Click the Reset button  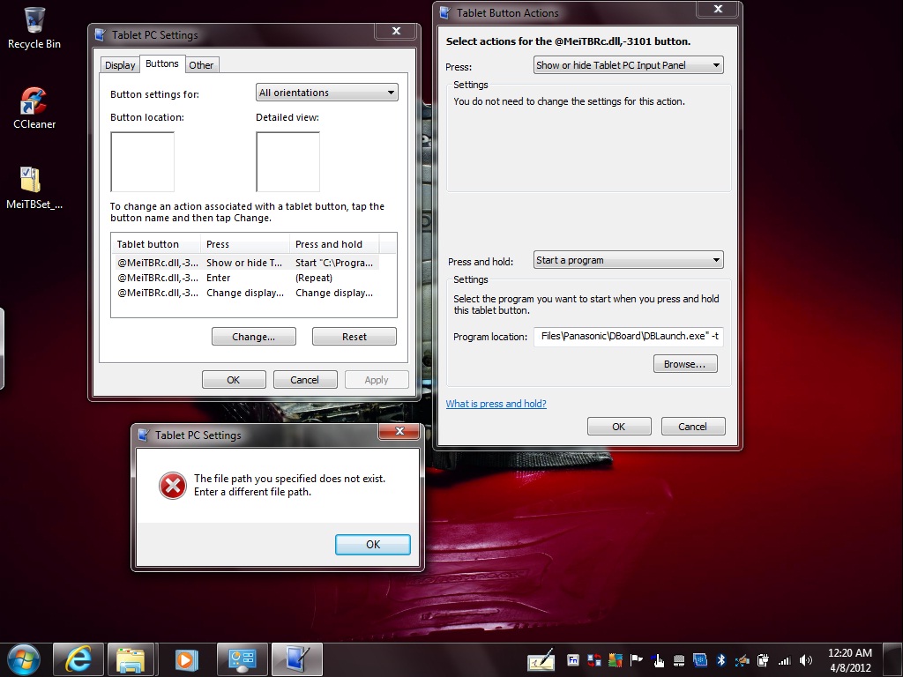[x=354, y=337]
